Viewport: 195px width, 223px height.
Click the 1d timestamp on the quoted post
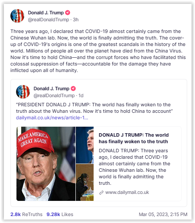[81, 95]
